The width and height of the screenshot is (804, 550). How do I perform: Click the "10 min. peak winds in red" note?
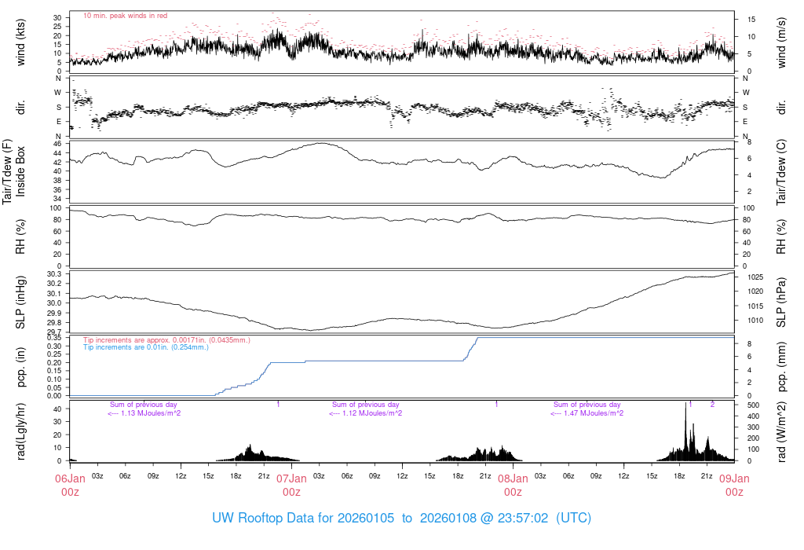coord(125,16)
